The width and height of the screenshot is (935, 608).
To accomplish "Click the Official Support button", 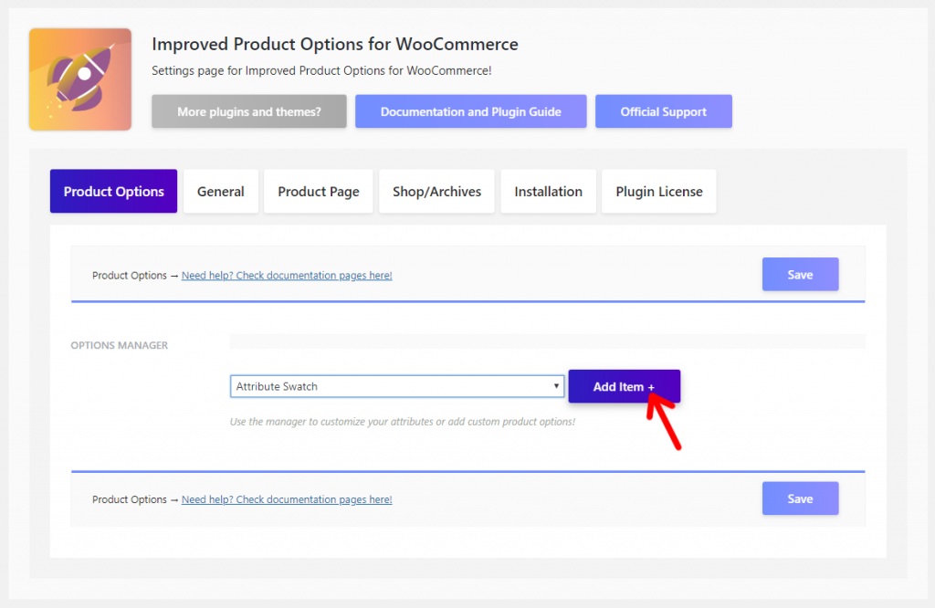I will point(663,111).
